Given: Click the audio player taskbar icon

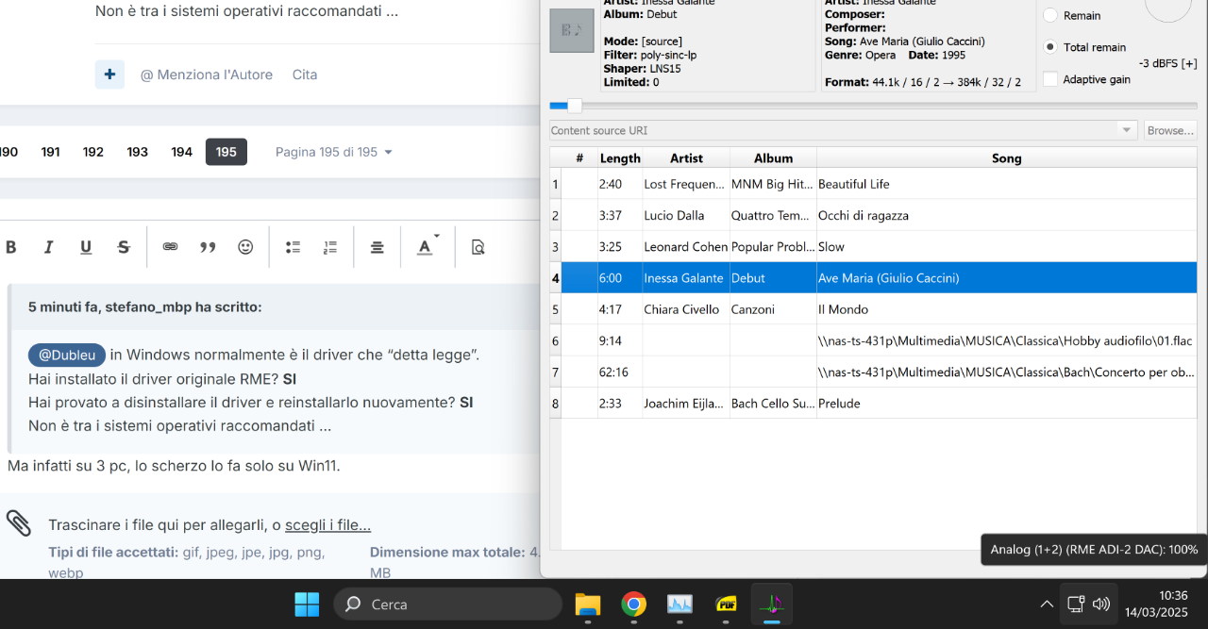Looking at the screenshot, I should click(x=772, y=604).
